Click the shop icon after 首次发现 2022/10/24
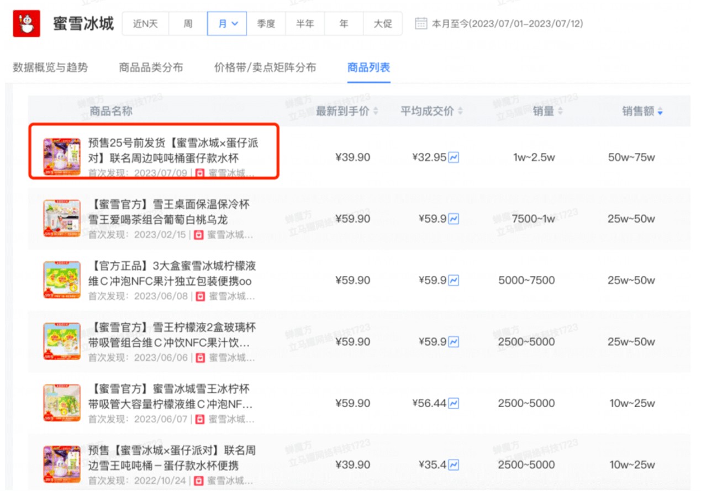701x491 pixels. (x=200, y=481)
